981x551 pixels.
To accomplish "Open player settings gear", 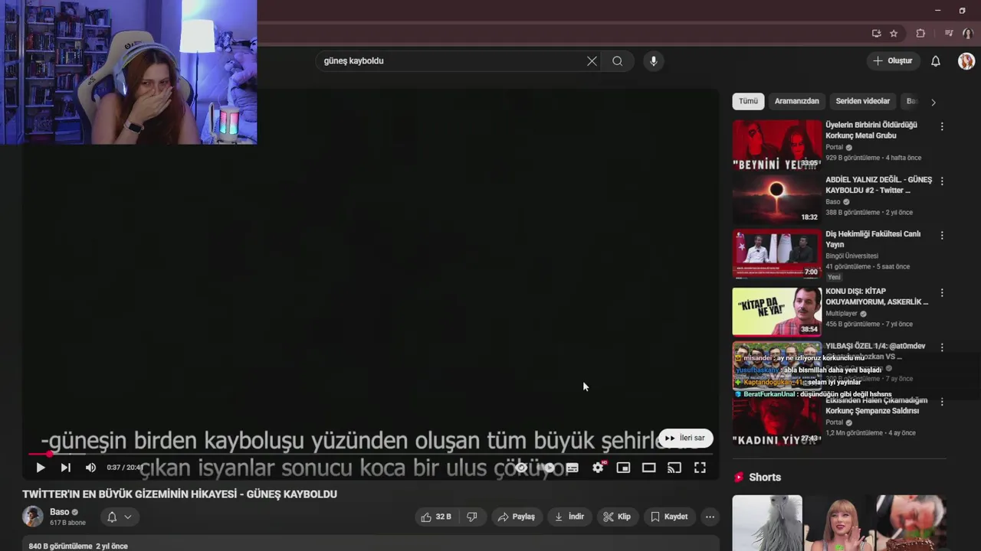I will coord(598,468).
